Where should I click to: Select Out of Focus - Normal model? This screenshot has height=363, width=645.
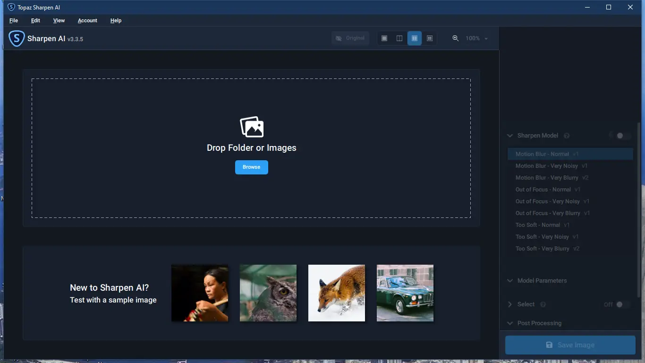[570, 190]
